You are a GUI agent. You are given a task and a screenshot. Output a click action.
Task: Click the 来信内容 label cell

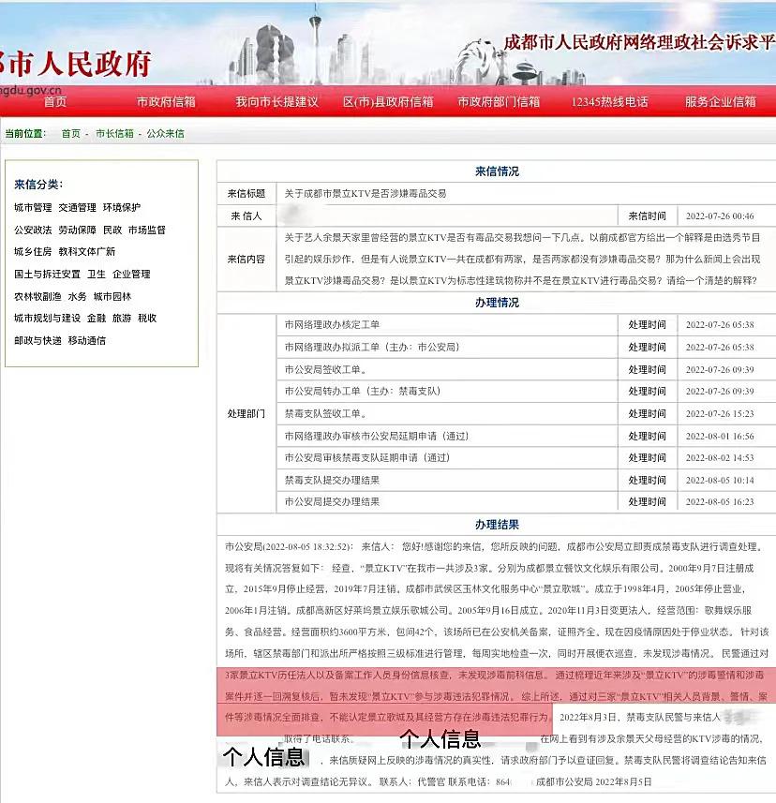pos(246,260)
